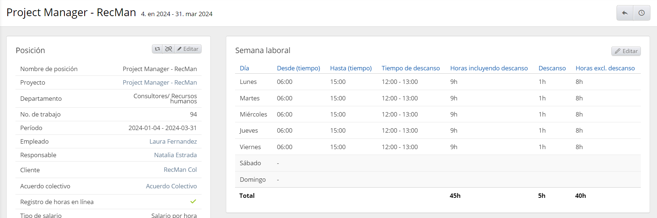Click the back arrow icon button
The image size is (657, 218).
(625, 13)
